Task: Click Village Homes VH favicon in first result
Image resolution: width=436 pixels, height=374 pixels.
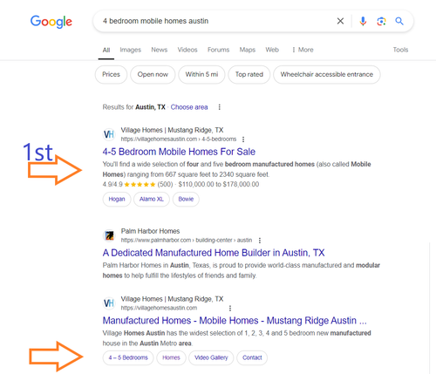Action: 109,134
